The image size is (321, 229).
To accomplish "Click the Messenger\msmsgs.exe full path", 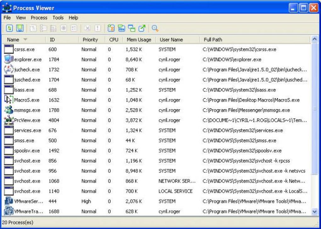I will pos(246,110).
